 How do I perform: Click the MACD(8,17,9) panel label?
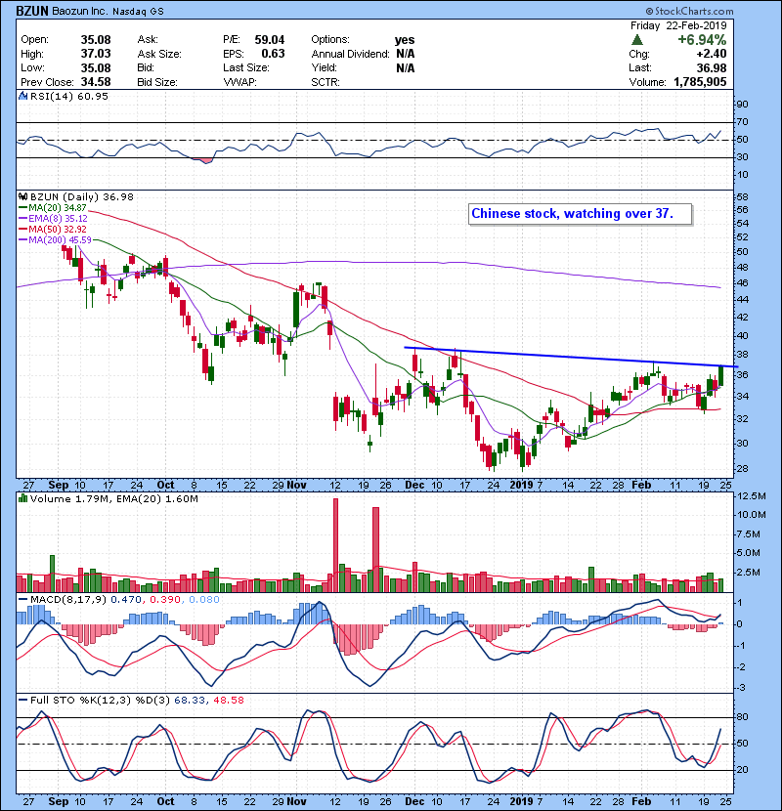(68, 600)
